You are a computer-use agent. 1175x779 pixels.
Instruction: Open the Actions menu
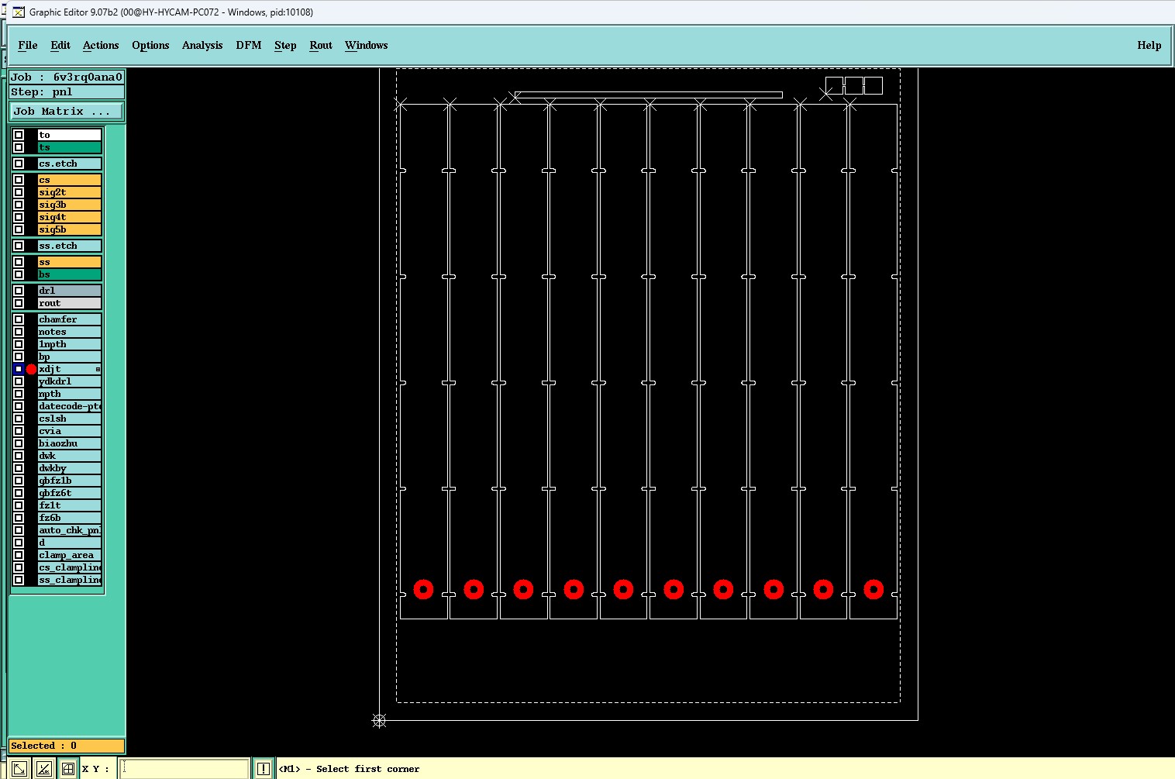click(101, 45)
